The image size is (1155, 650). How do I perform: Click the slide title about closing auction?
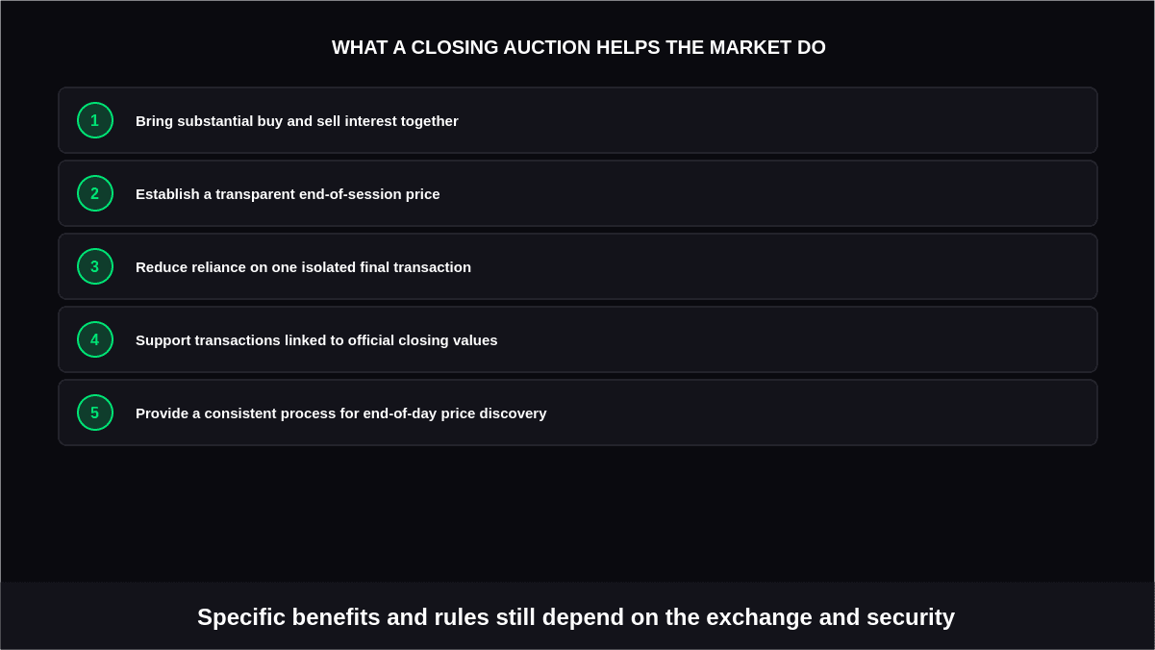coord(579,47)
